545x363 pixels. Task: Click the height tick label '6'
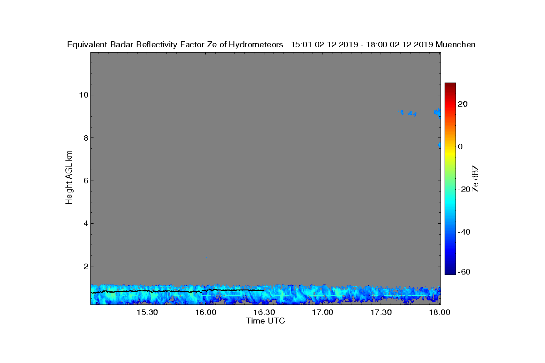85,181
